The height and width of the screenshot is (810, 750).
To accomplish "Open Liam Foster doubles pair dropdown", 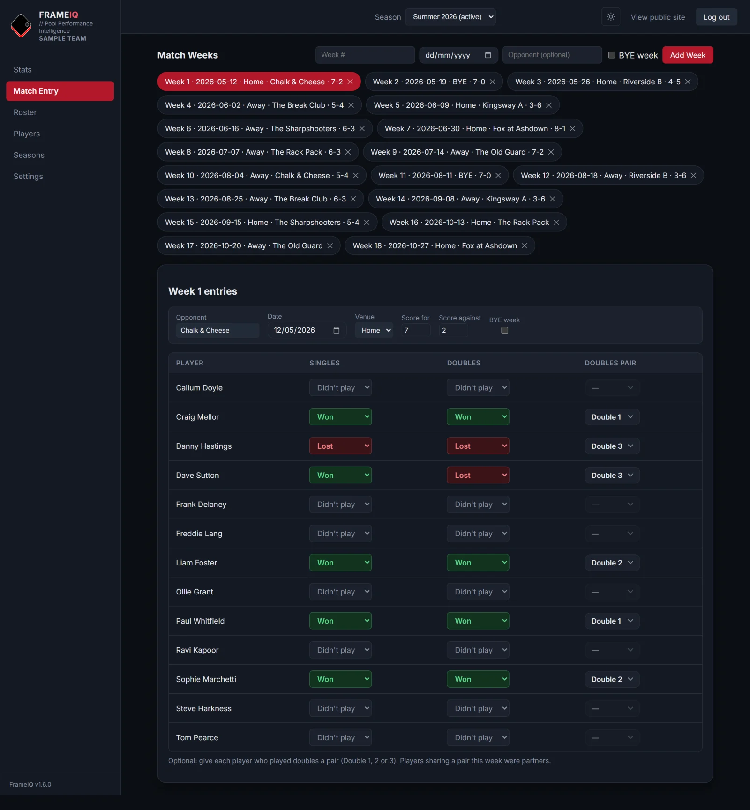I will pyautogui.click(x=612, y=563).
